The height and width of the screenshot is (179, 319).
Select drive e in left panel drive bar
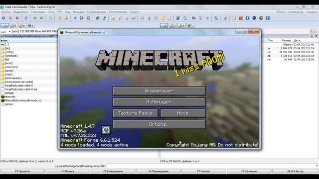[22, 25]
